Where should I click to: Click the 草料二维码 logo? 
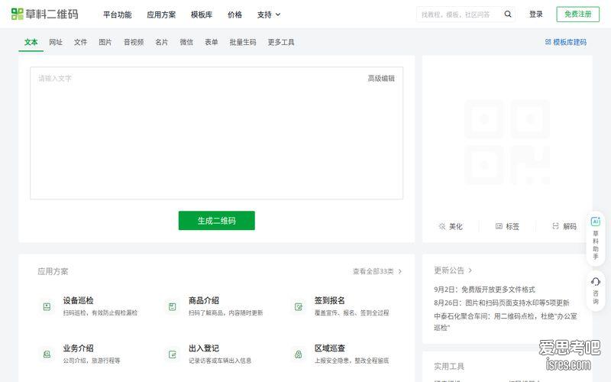click(45, 14)
